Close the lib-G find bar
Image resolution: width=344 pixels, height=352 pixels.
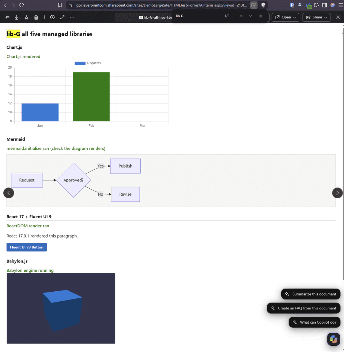pos(260,16)
